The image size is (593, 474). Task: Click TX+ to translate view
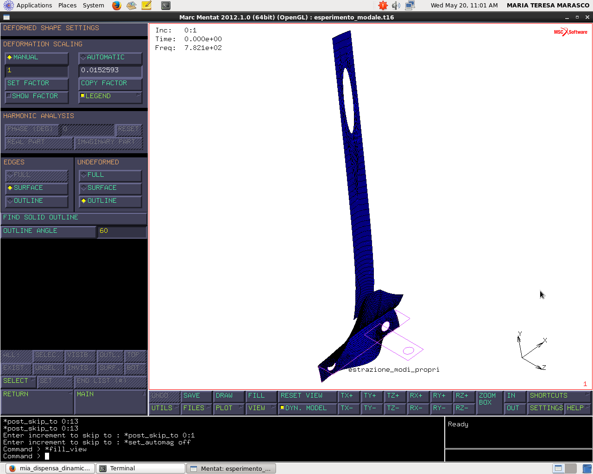pyautogui.click(x=349, y=396)
